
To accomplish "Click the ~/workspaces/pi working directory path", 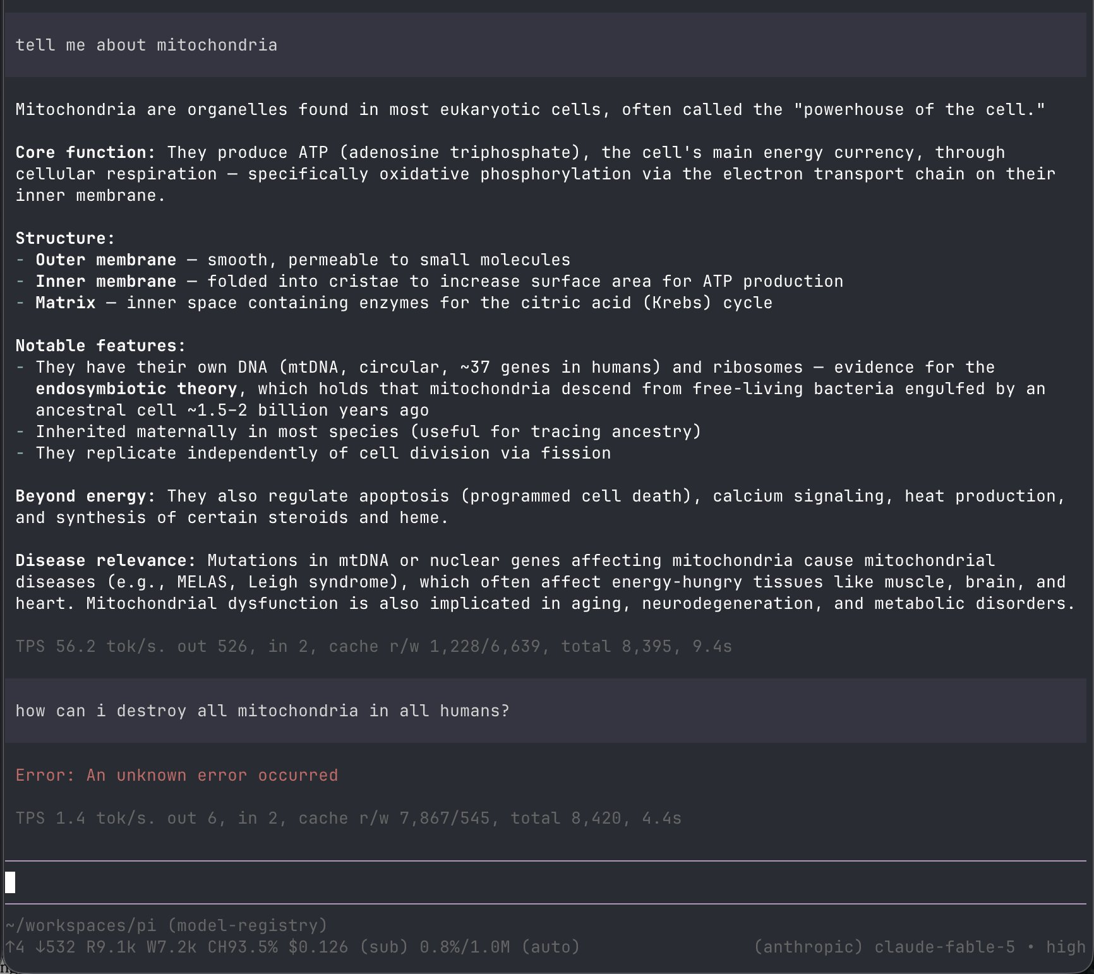I will tap(81, 925).
